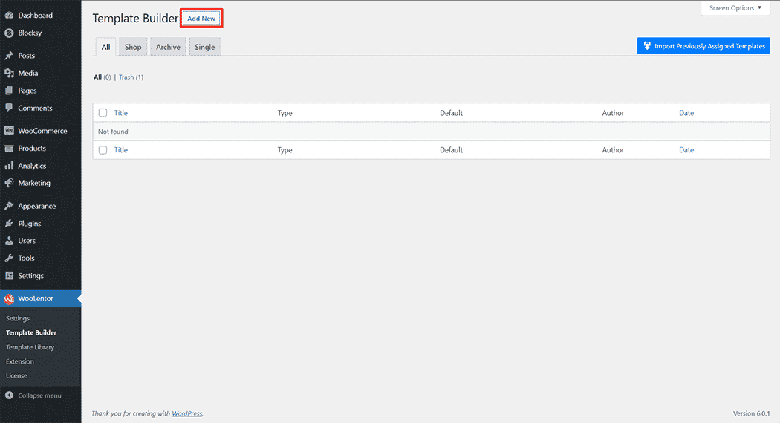
Task: Select Template Builder submenu item
Action: [x=31, y=332]
